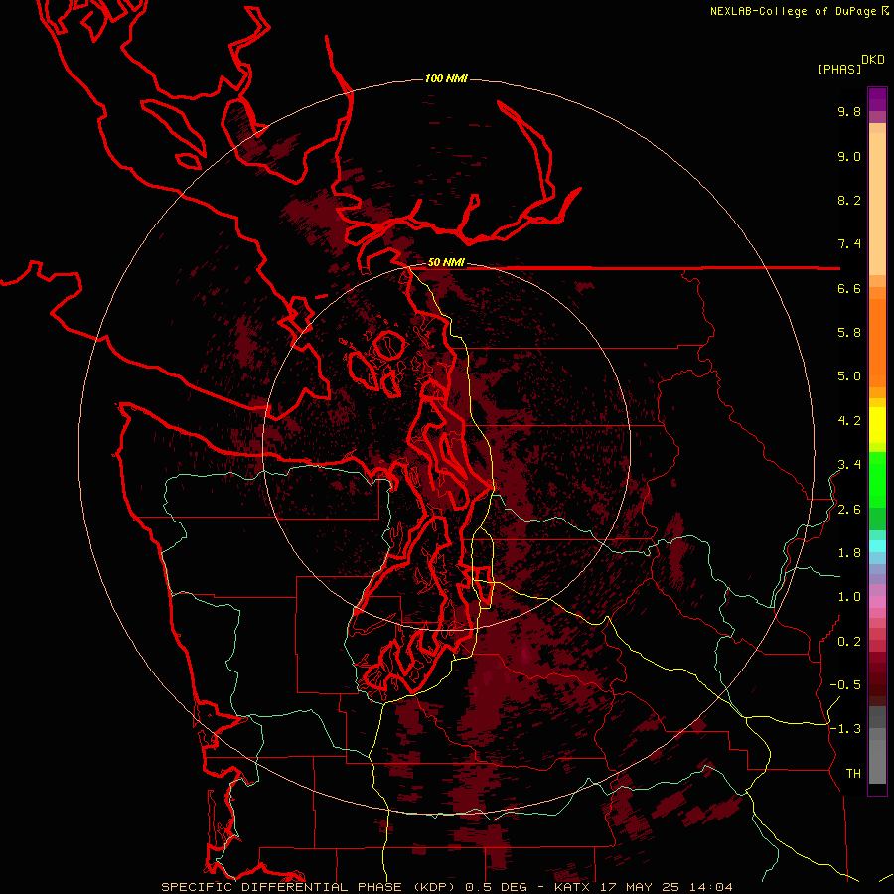The image size is (894, 894).
Task: Pick the orange segment of color bar
Action: (x=877, y=342)
